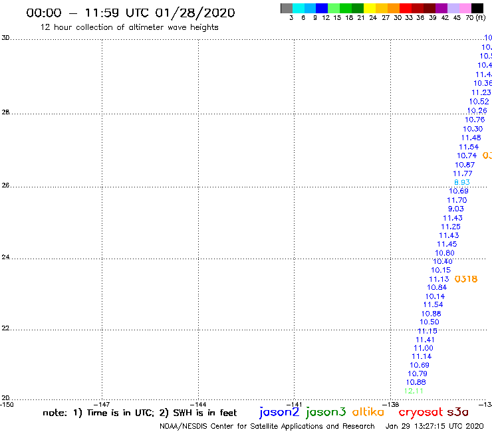Click the light green 12.11 wave height
Screen dimensions: 492x432
point(414,391)
